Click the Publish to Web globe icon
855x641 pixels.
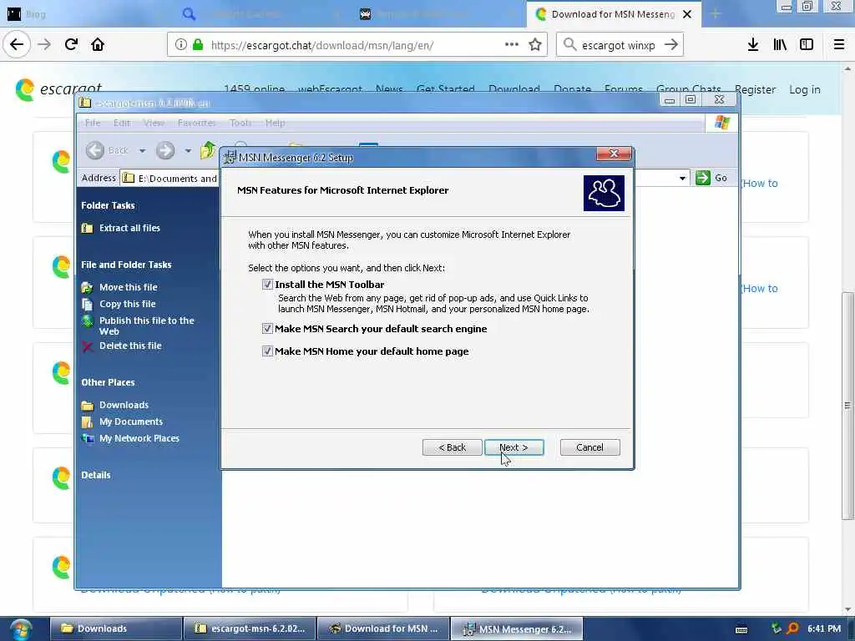pyautogui.click(x=87, y=321)
